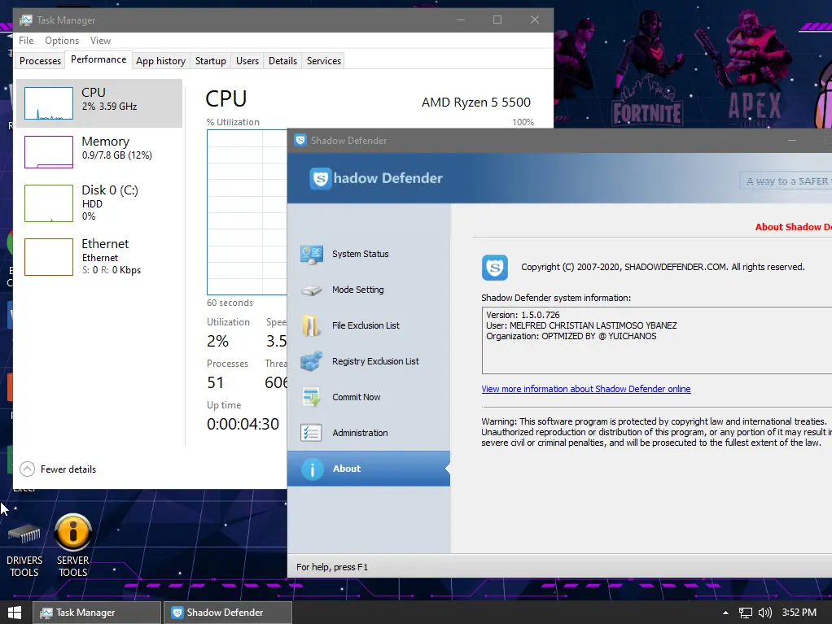The width and height of the screenshot is (832, 624).
Task: Minimize the Shadow Defender window
Action: [x=792, y=141]
